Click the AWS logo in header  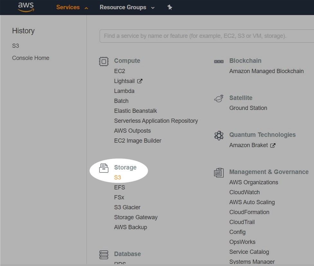point(26,7)
